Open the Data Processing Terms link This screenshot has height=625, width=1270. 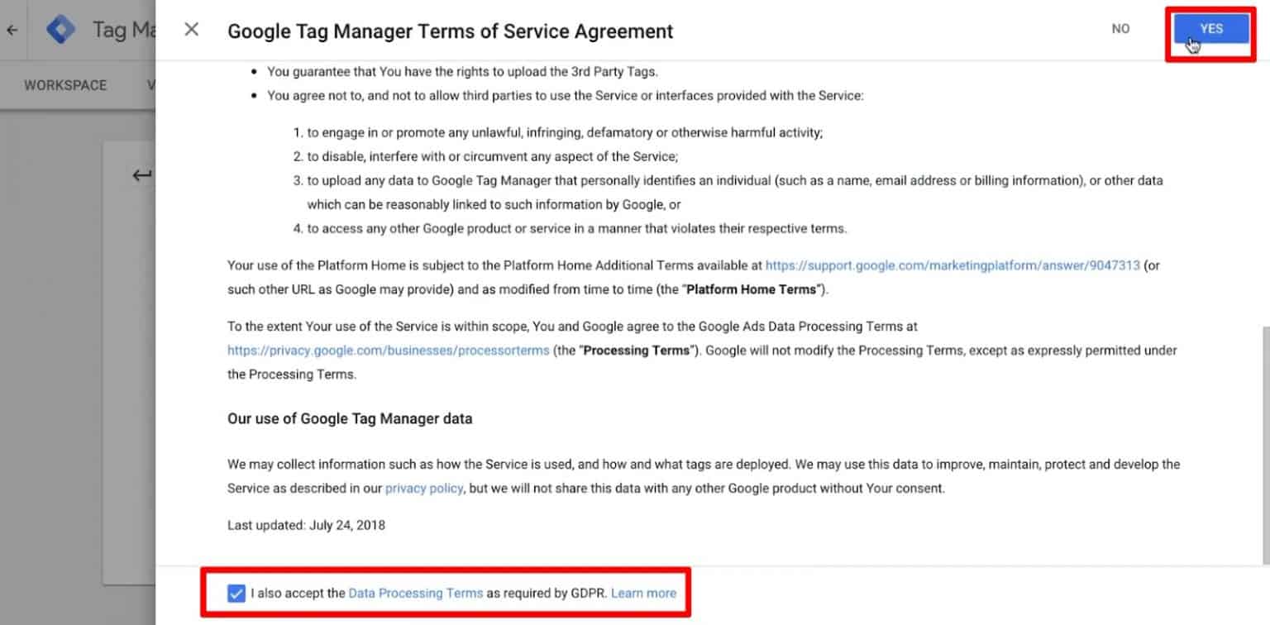point(416,593)
